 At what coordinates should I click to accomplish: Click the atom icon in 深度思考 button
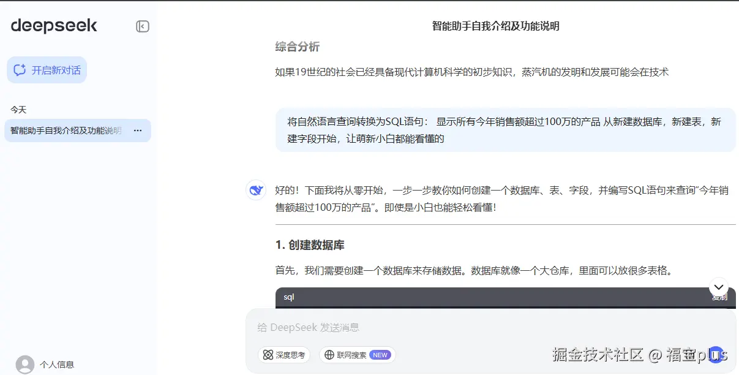tap(268, 355)
